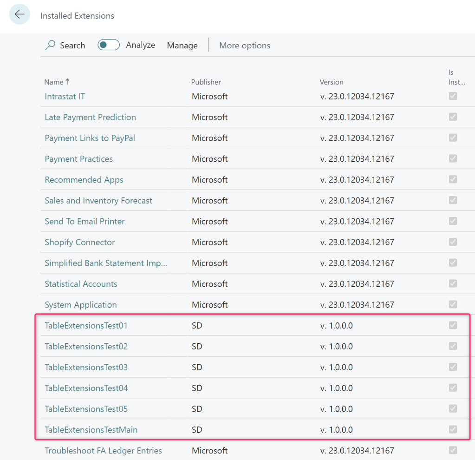
Task: Open the TableExtensionsTestMain extension
Action: click(x=91, y=430)
